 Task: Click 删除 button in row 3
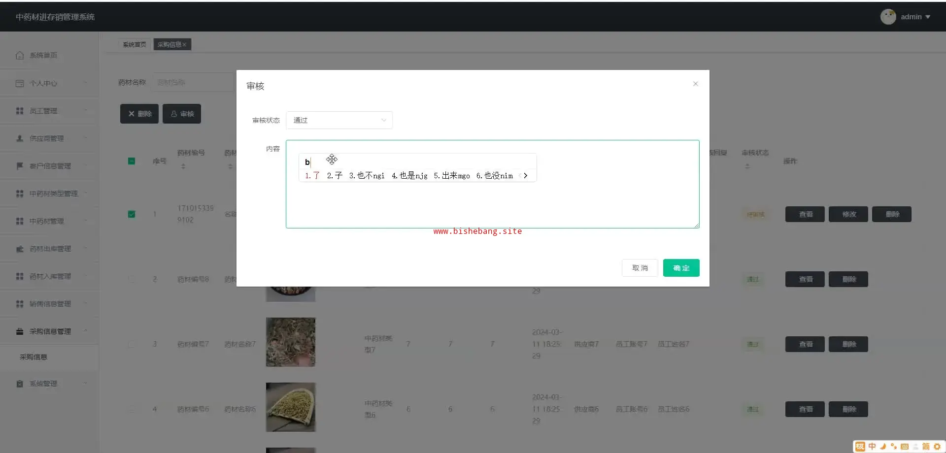click(x=848, y=344)
